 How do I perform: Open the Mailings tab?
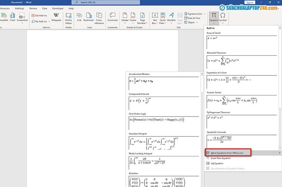(19, 8)
